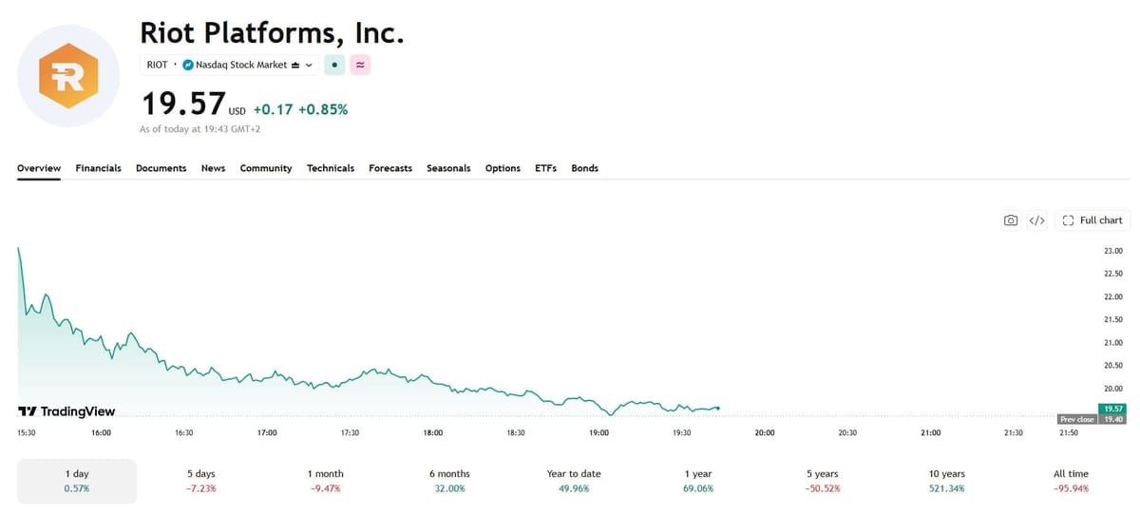Click the TradingView logo on chart
This screenshot has height=515, width=1140.
point(67,411)
